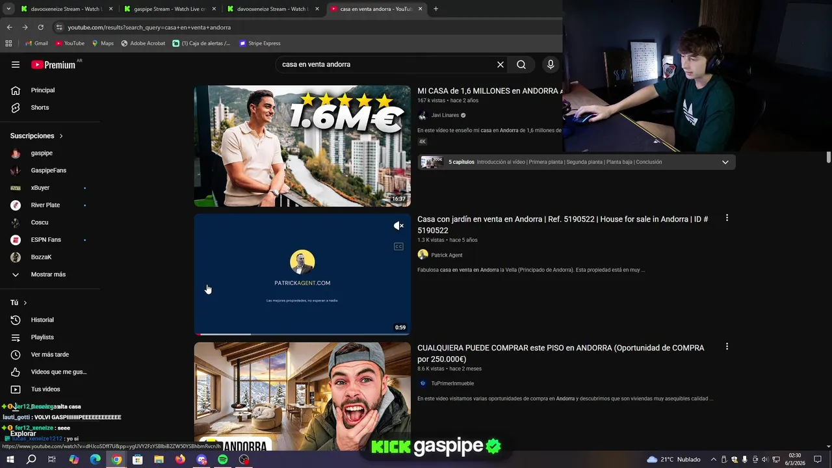Run search with the magnifier button
This screenshot has height=468, width=832.
521,64
